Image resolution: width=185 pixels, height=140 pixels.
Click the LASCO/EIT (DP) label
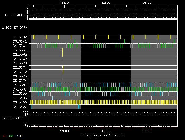tap(14, 27)
